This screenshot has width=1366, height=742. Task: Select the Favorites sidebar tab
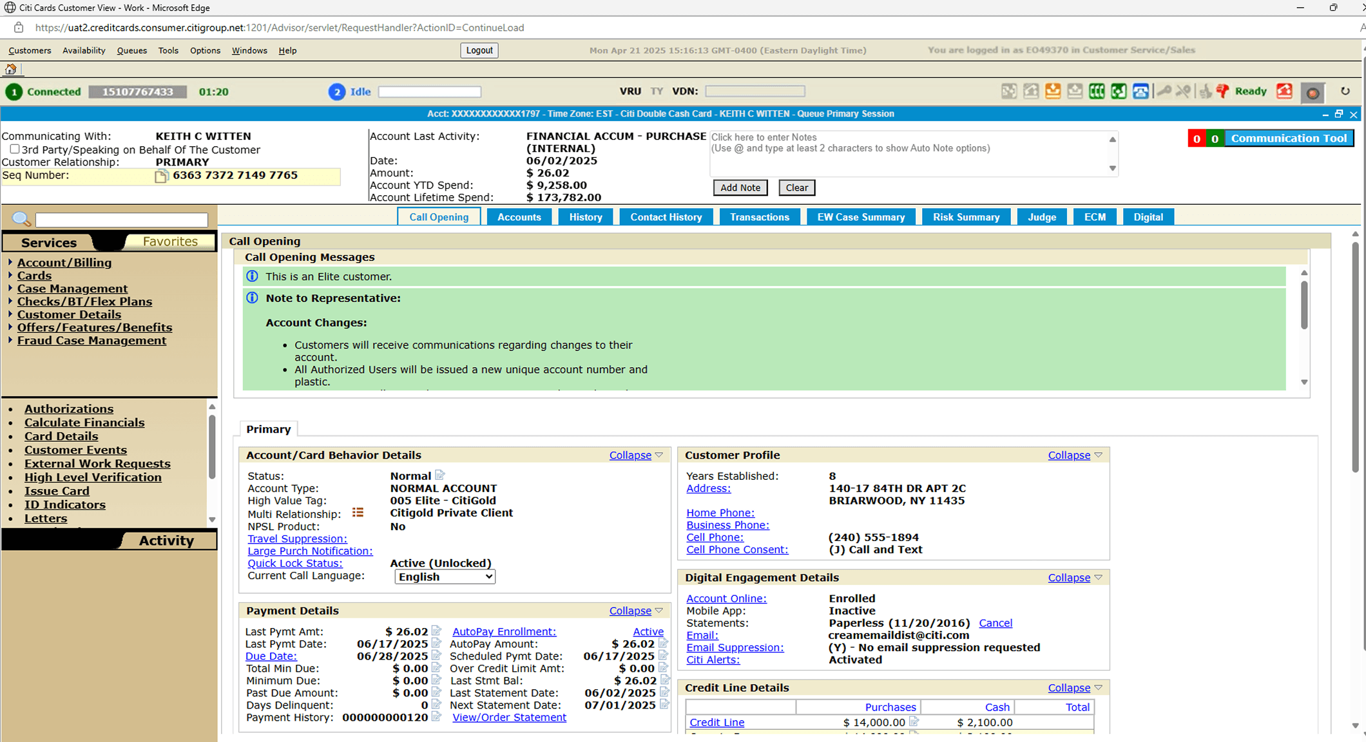tap(170, 242)
